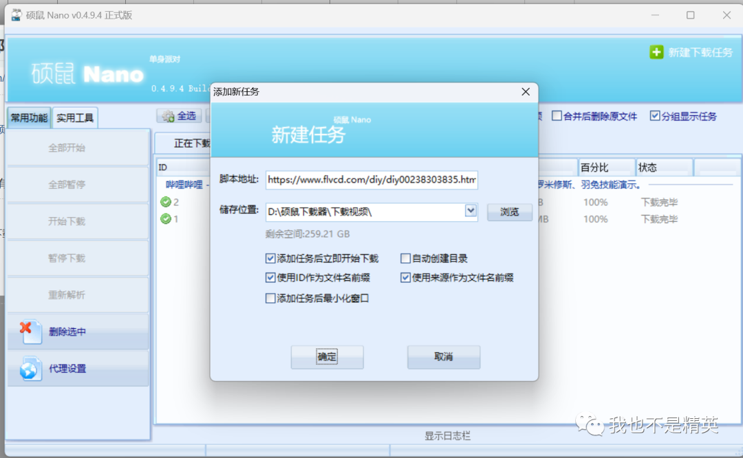Image resolution: width=743 pixels, height=458 pixels.
Task: Click the 删除选中 button
Action: pyautogui.click(x=78, y=332)
